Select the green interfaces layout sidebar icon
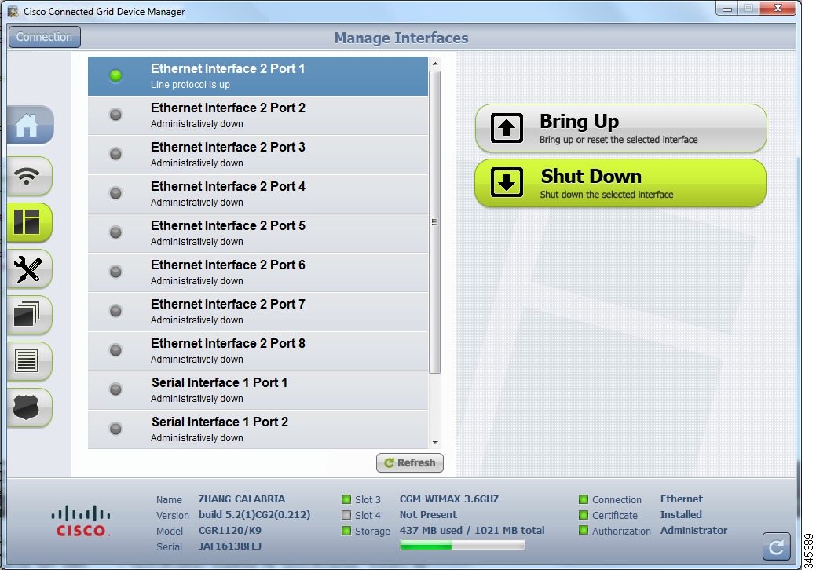The width and height of the screenshot is (816, 570). (29, 223)
